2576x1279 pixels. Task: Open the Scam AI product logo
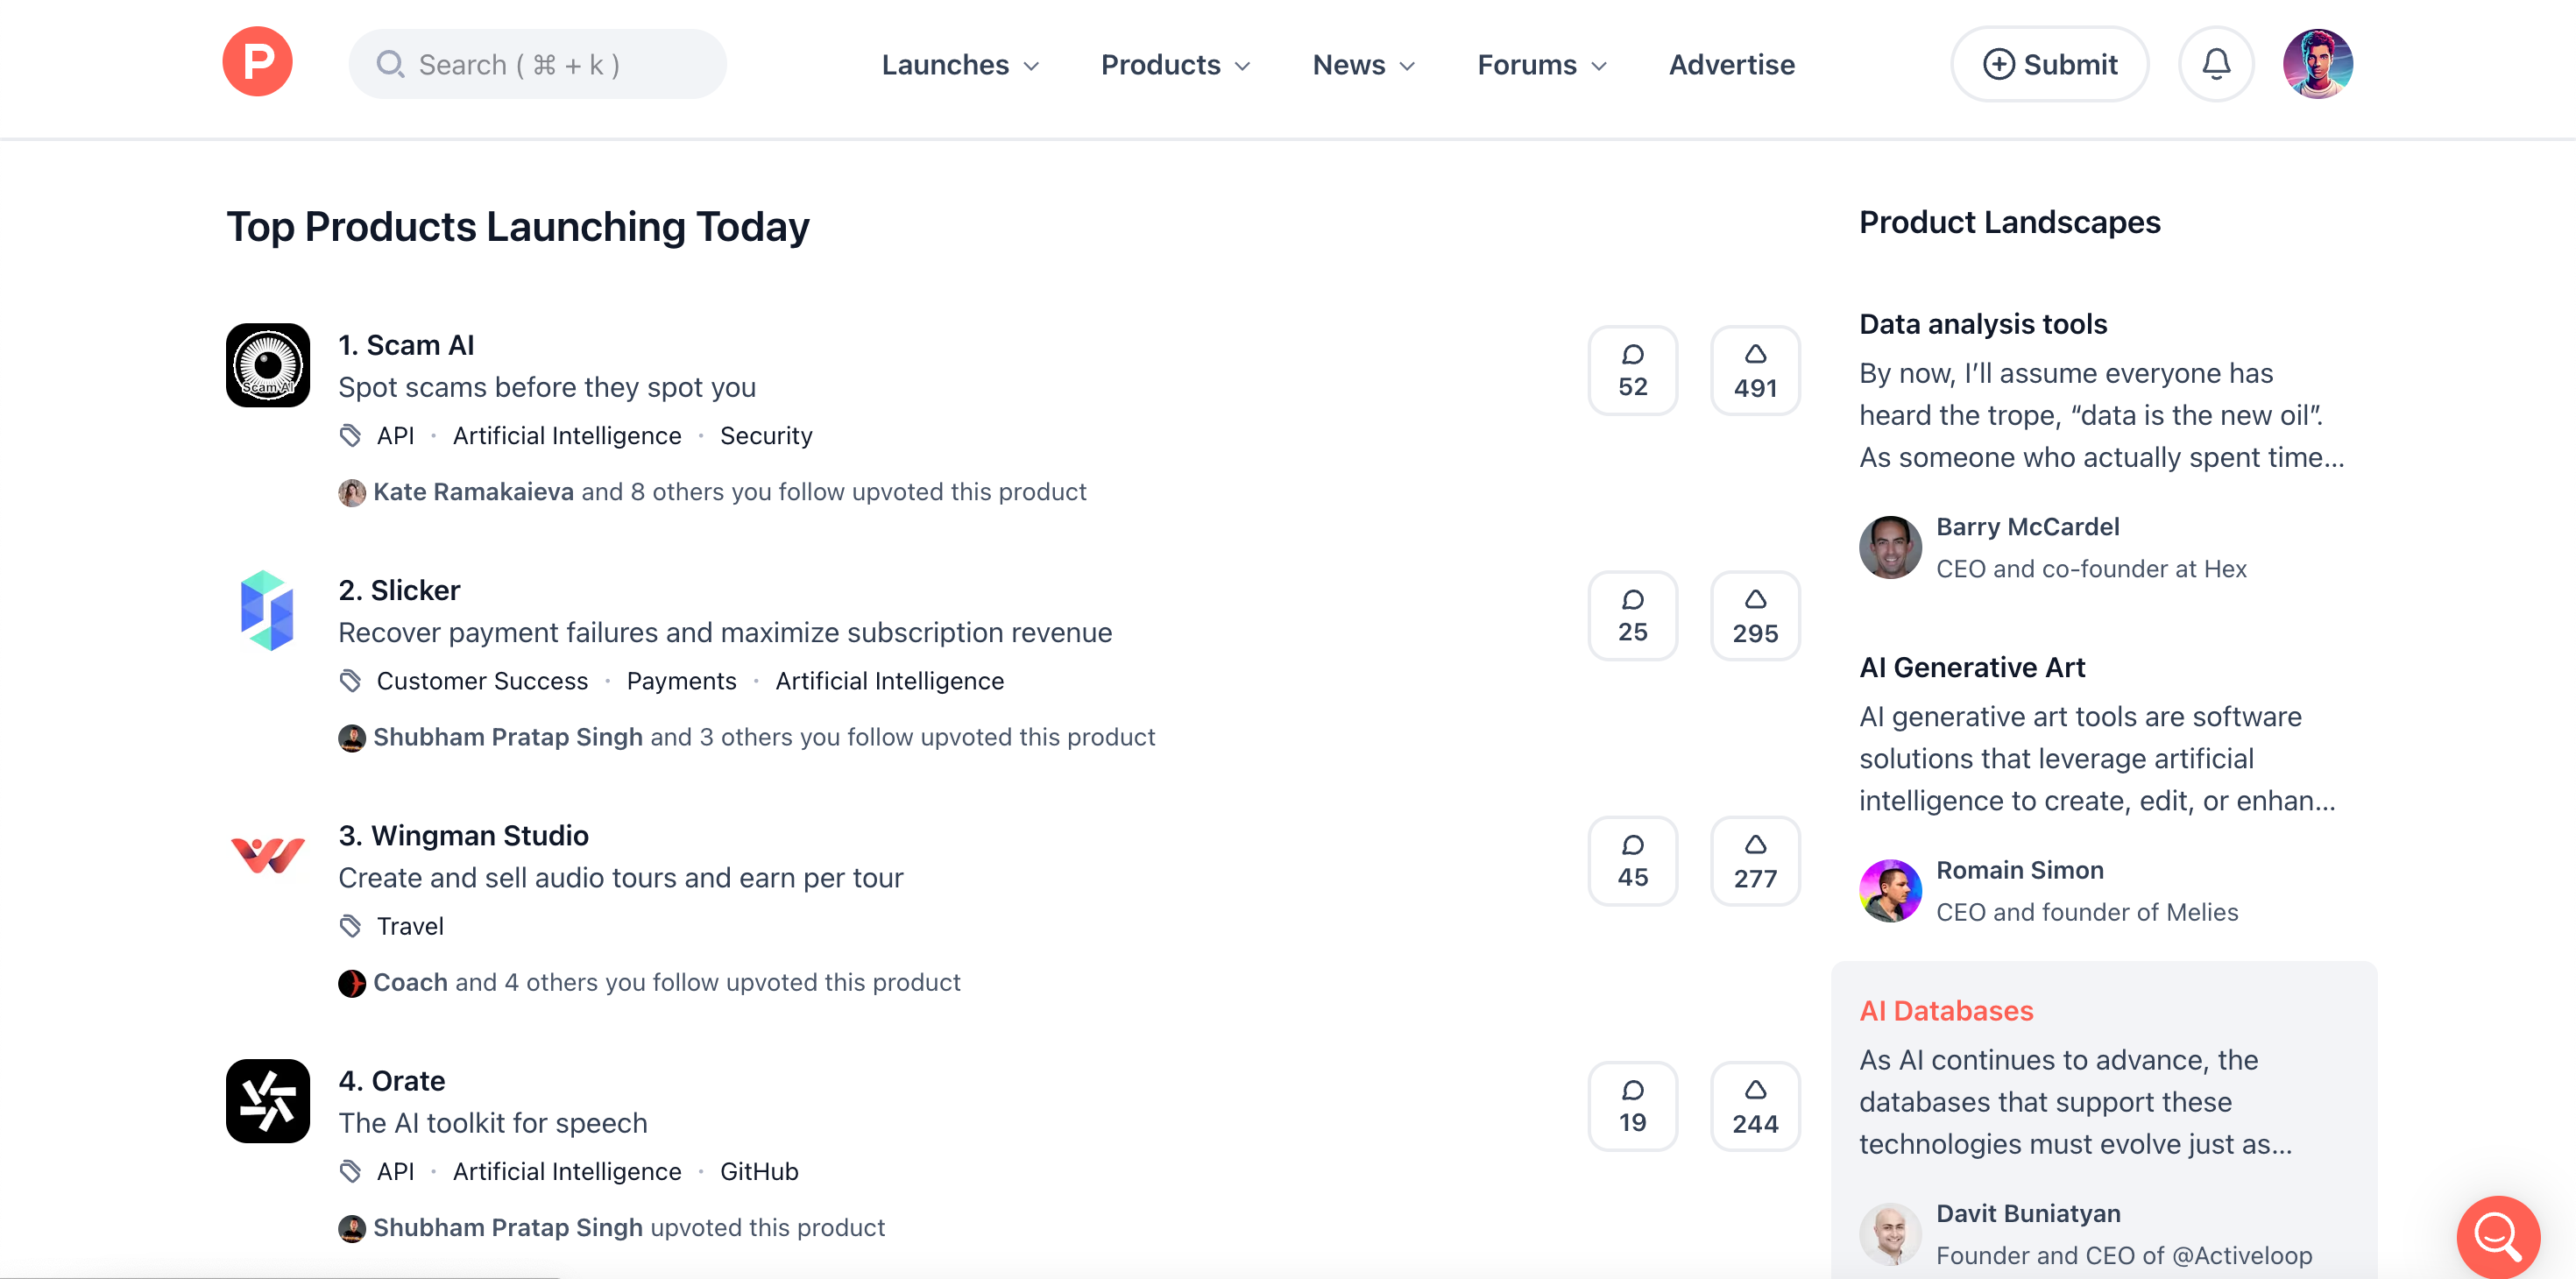point(268,365)
